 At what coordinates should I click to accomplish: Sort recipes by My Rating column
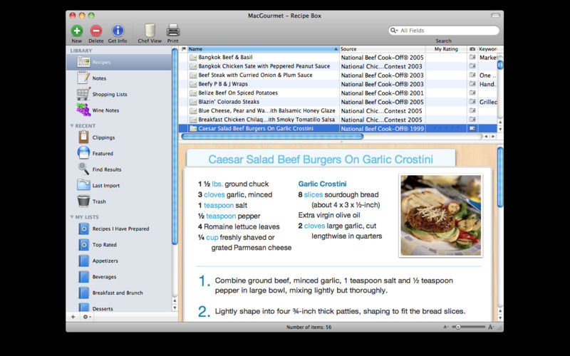coord(447,49)
